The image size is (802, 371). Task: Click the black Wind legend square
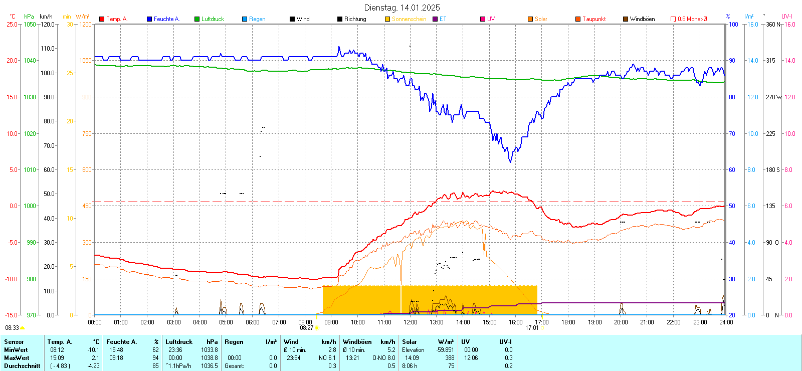292,19
